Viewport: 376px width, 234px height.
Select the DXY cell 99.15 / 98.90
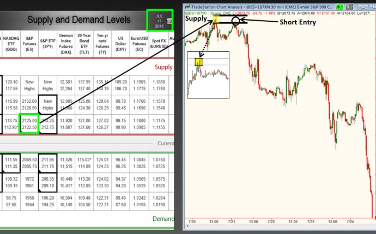click(120, 124)
